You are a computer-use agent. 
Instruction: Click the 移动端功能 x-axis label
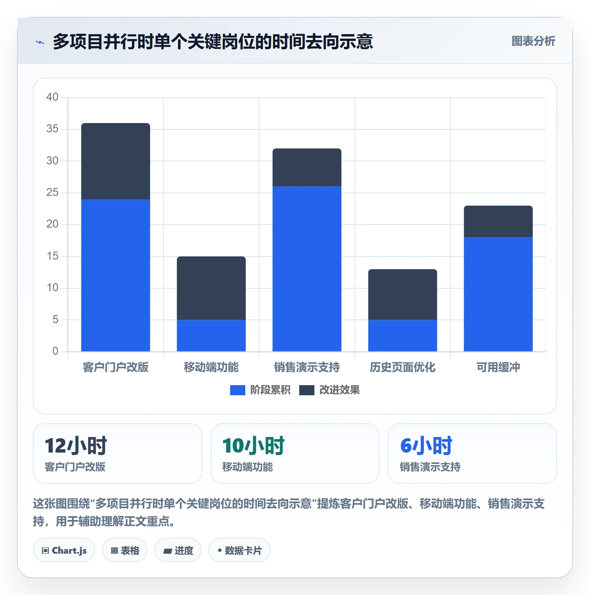[211, 367]
